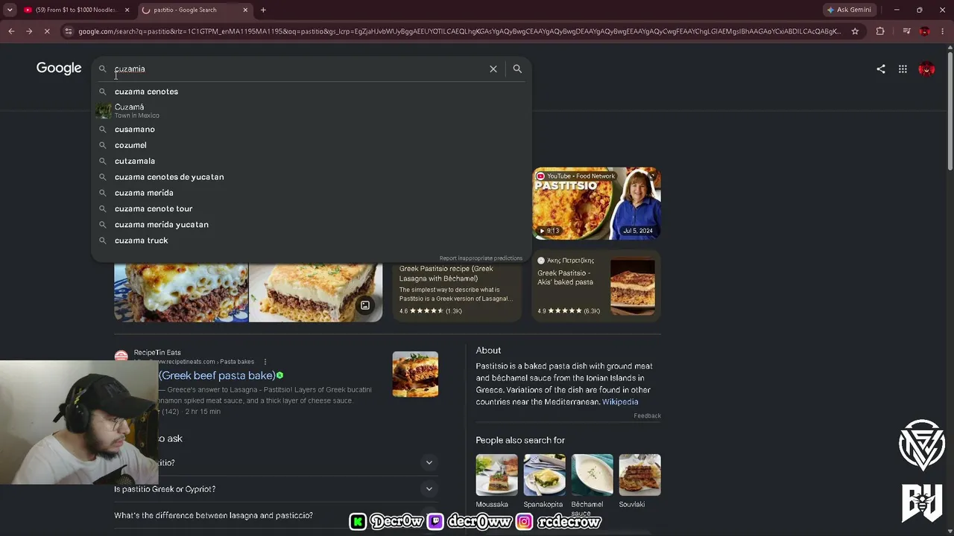The height and width of the screenshot is (536, 954).
Task: Select "cuzama cenotes de yucatan" suggestion
Action: pyautogui.click(x=312, y=177)
